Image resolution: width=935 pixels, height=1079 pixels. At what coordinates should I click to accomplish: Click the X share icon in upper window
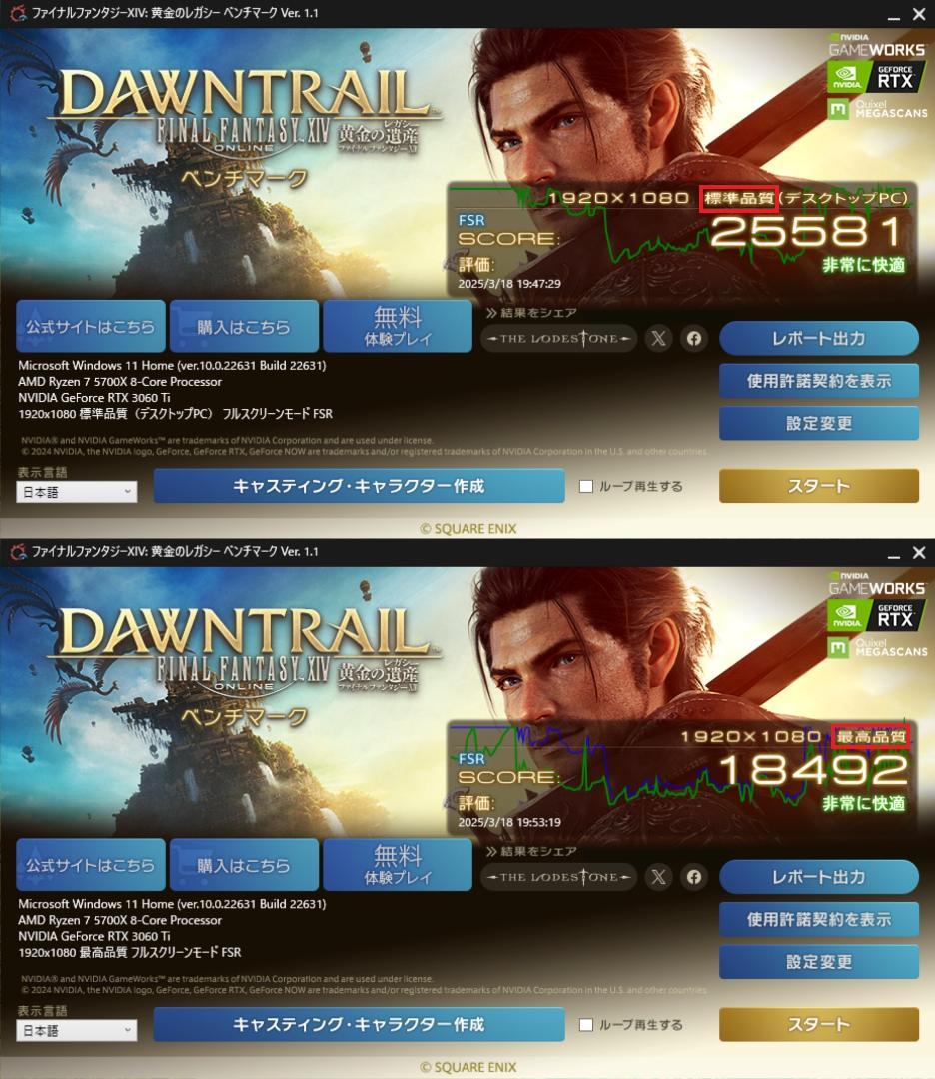tap(658, 338)
